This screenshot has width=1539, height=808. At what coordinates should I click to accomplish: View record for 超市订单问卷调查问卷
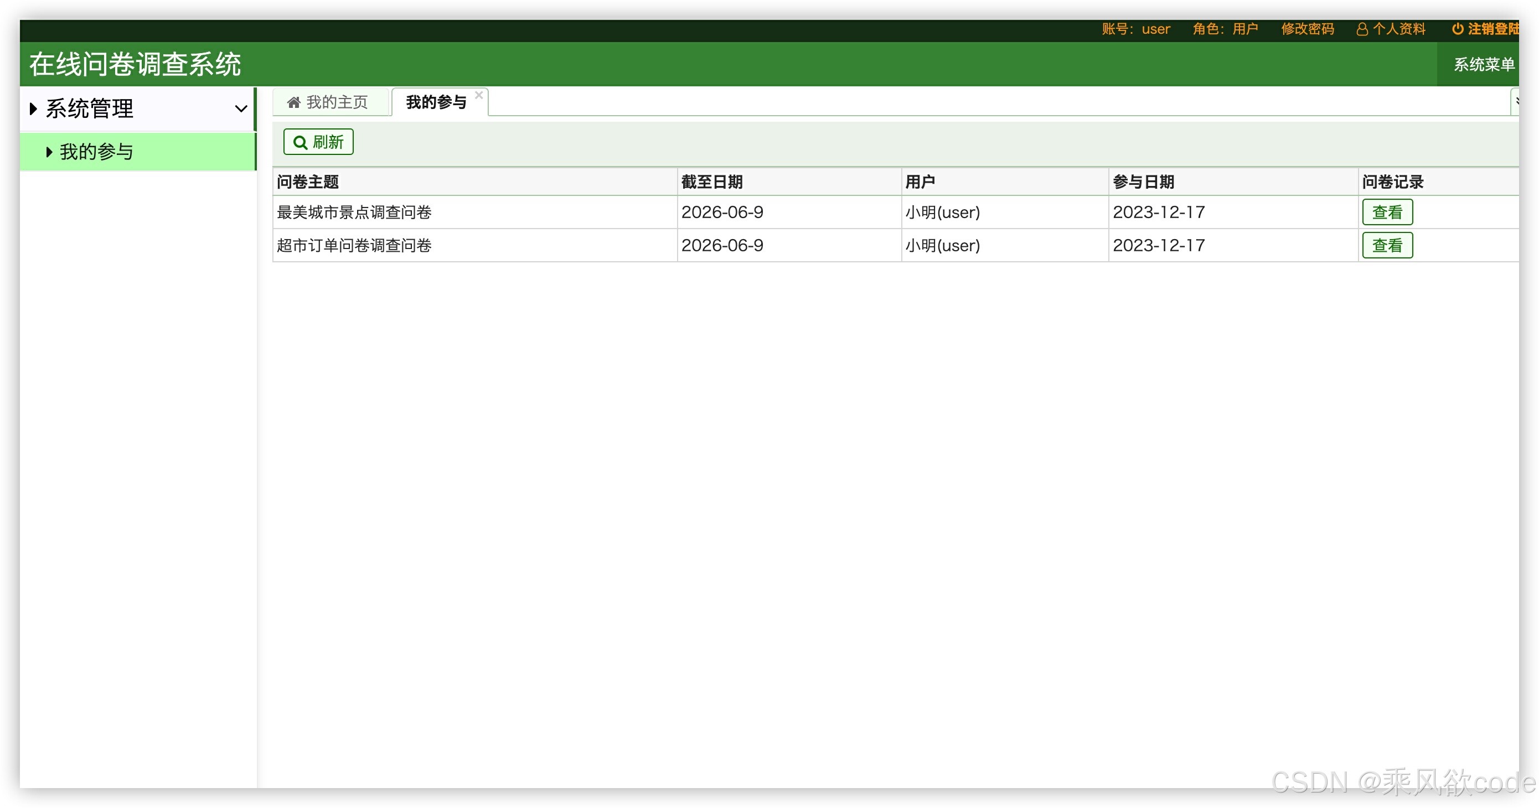[x=1387, y=246]
